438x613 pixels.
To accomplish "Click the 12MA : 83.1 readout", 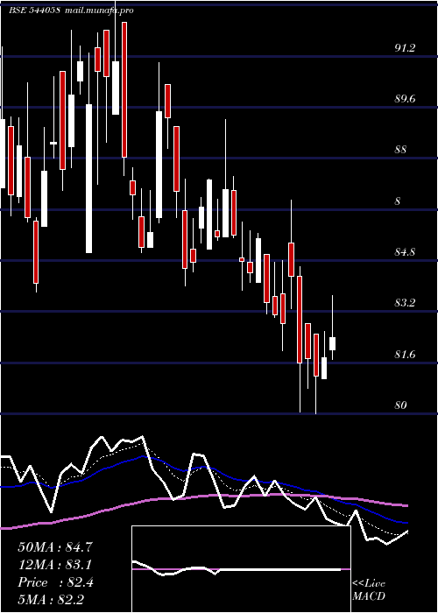I will click(55, 565).
